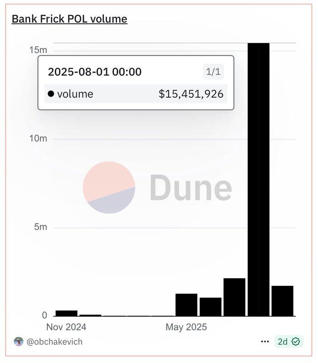318x363 pixels.
Task: Click the Dune watermark text
Action: pyautogui.click(x=191, y=187)
